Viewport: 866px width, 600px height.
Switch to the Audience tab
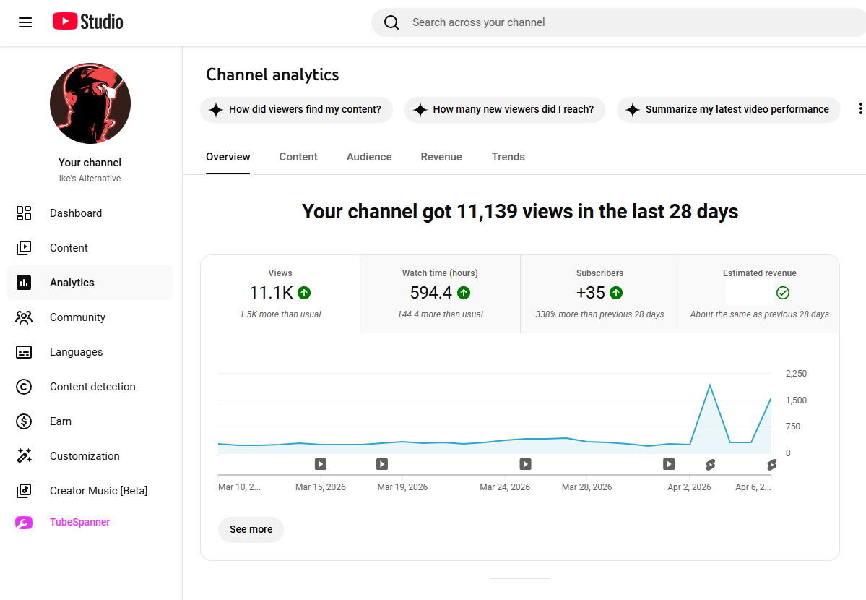[369, 157]
